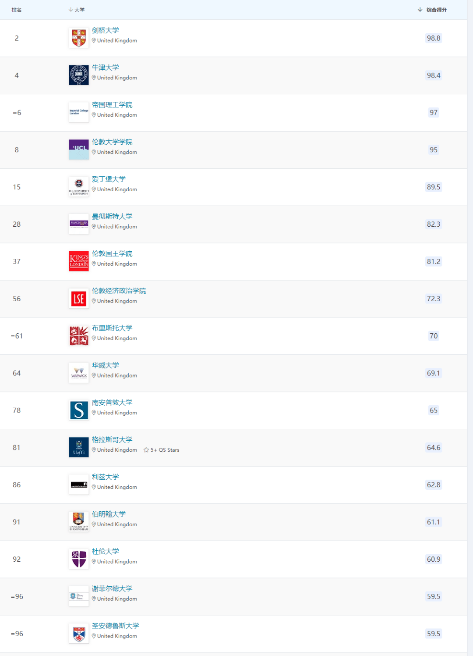Viewport: 473px width, 656px height.
Task: Click the LSE red logo
Action: pyautogui.click(x=79, y=299)
